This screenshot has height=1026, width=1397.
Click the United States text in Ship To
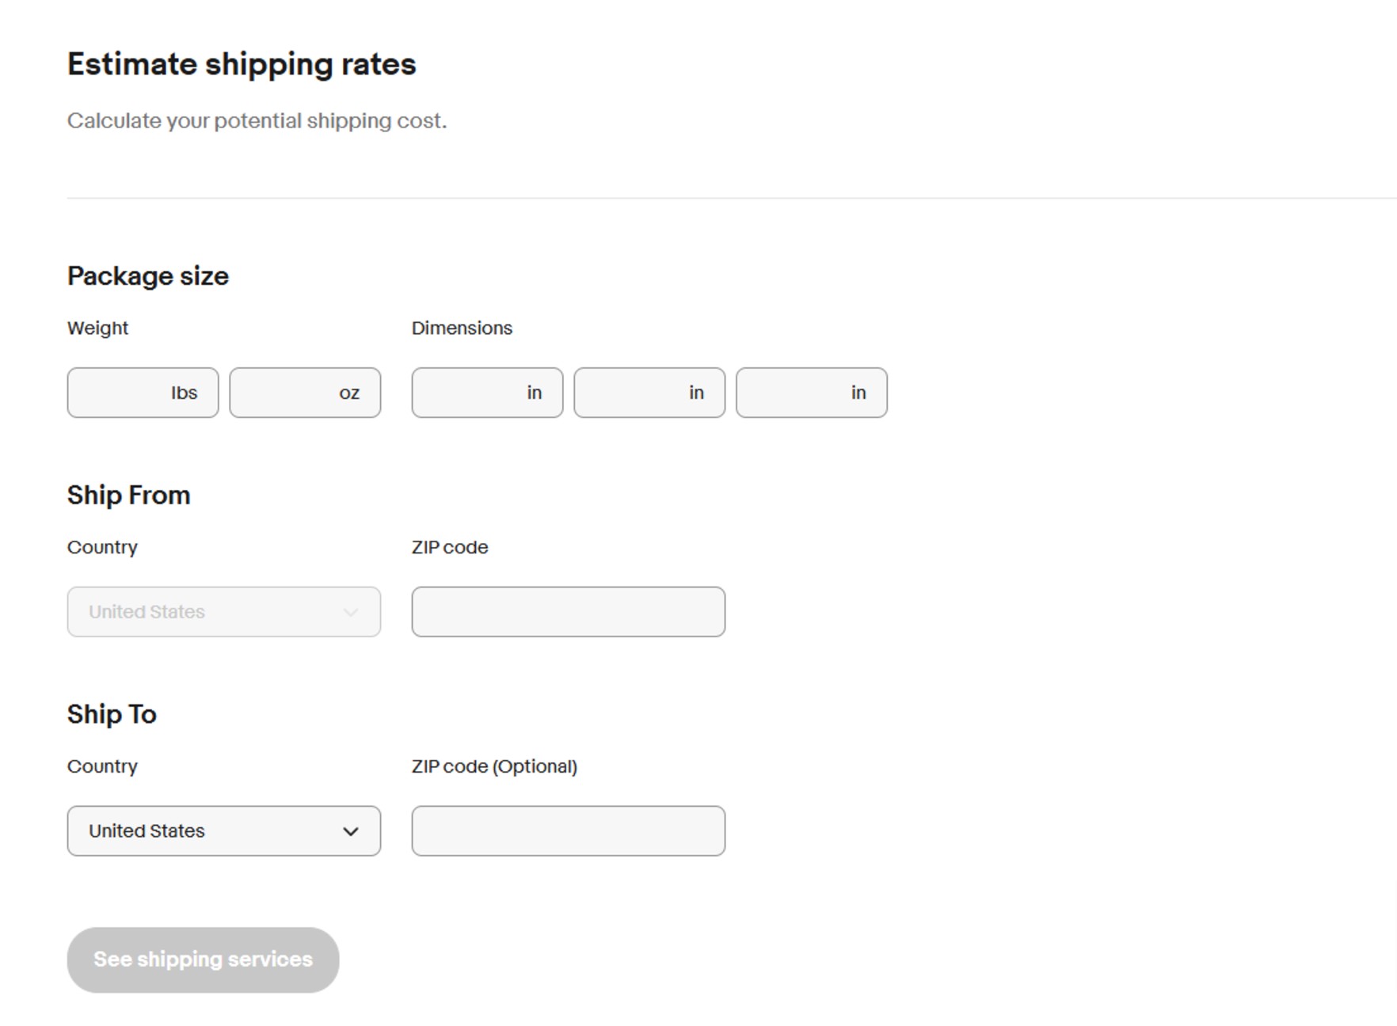point(146,830)
